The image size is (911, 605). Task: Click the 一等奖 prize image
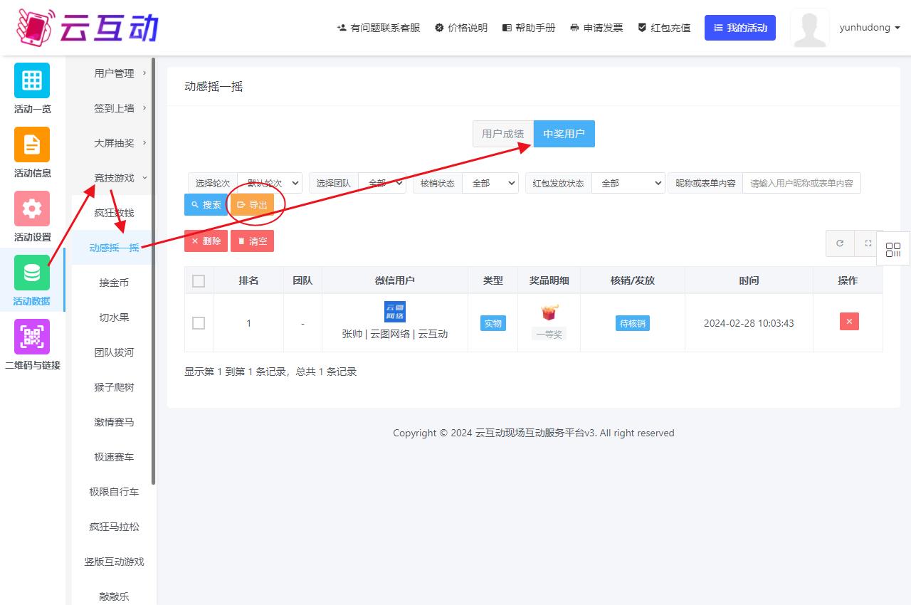549,312
